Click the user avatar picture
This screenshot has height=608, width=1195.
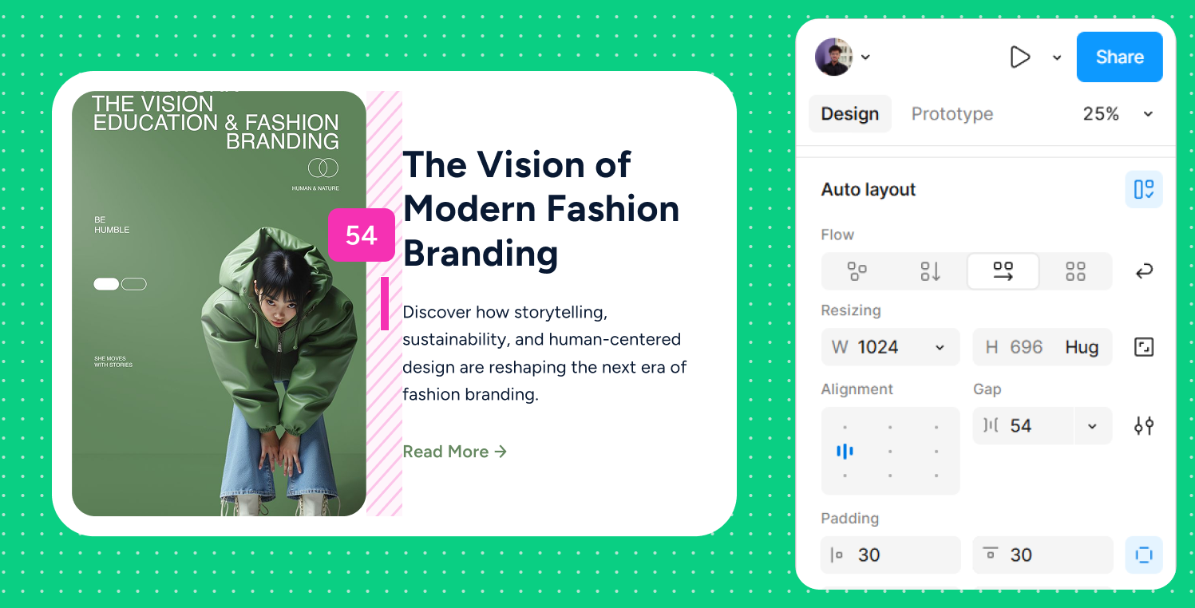pos(833,57)
